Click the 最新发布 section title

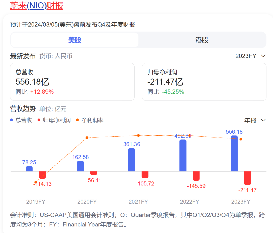tap(23, 56)
